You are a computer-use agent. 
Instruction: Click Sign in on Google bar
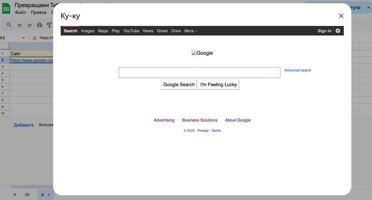324,31
